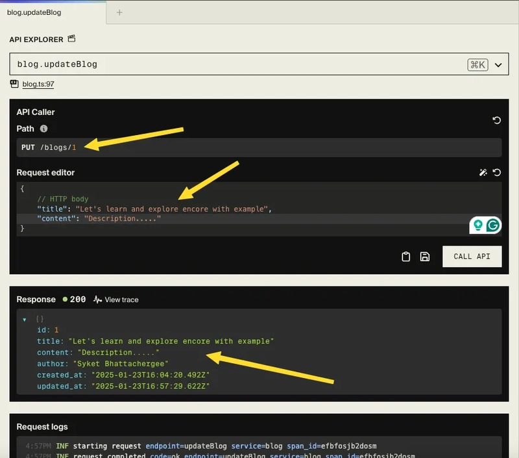
Task: Show the Path info tooltip icon
Action: [43, 129]
